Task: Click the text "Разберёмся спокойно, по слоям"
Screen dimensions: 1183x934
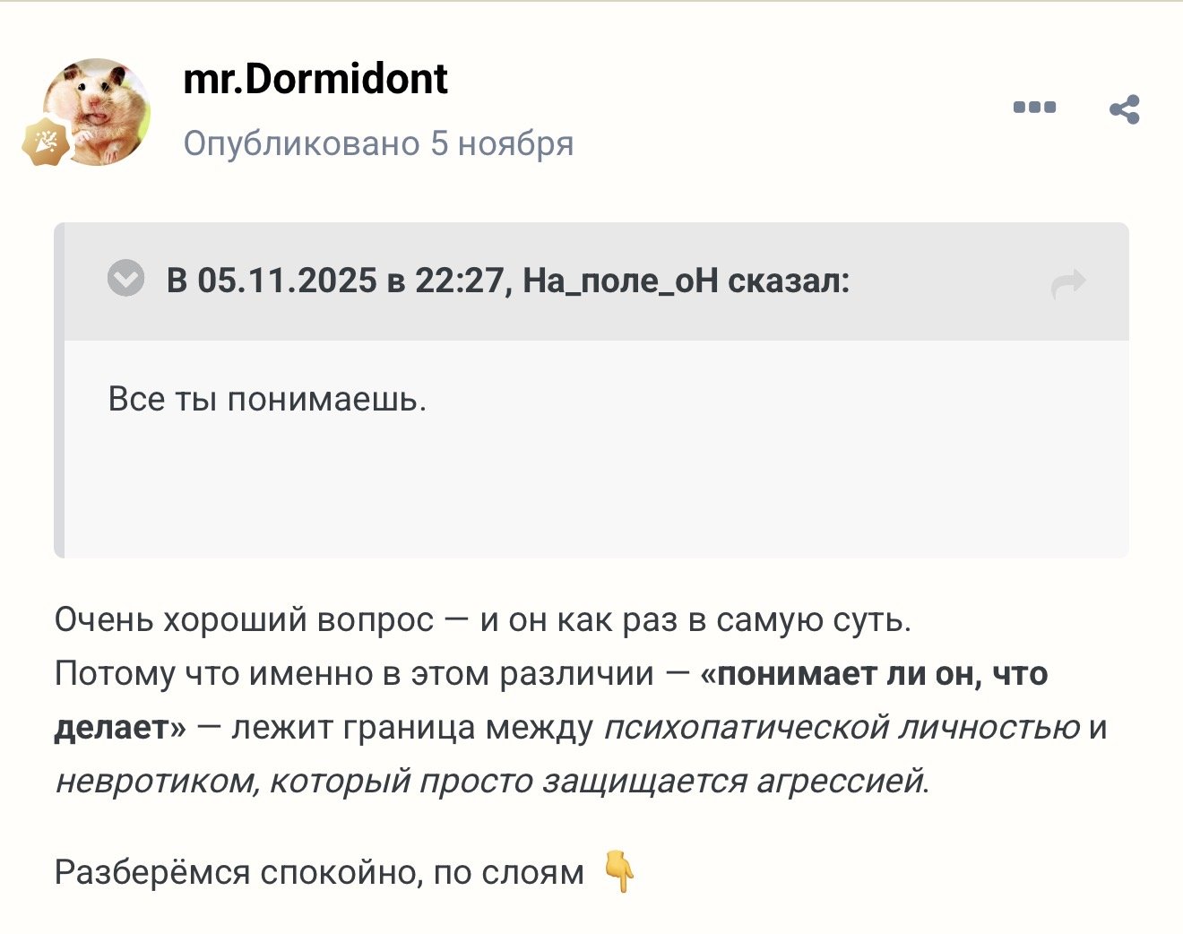Action: pos(319,872)
